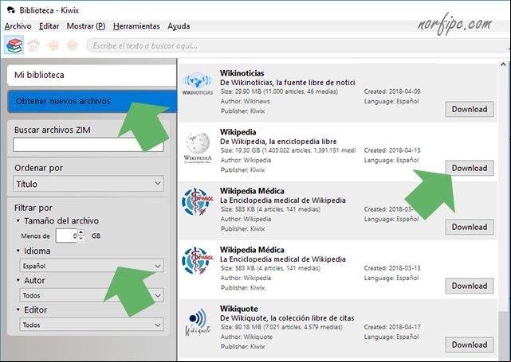
Task: Open the Mostrar (P) menu
Action: (x=86, y=26)
